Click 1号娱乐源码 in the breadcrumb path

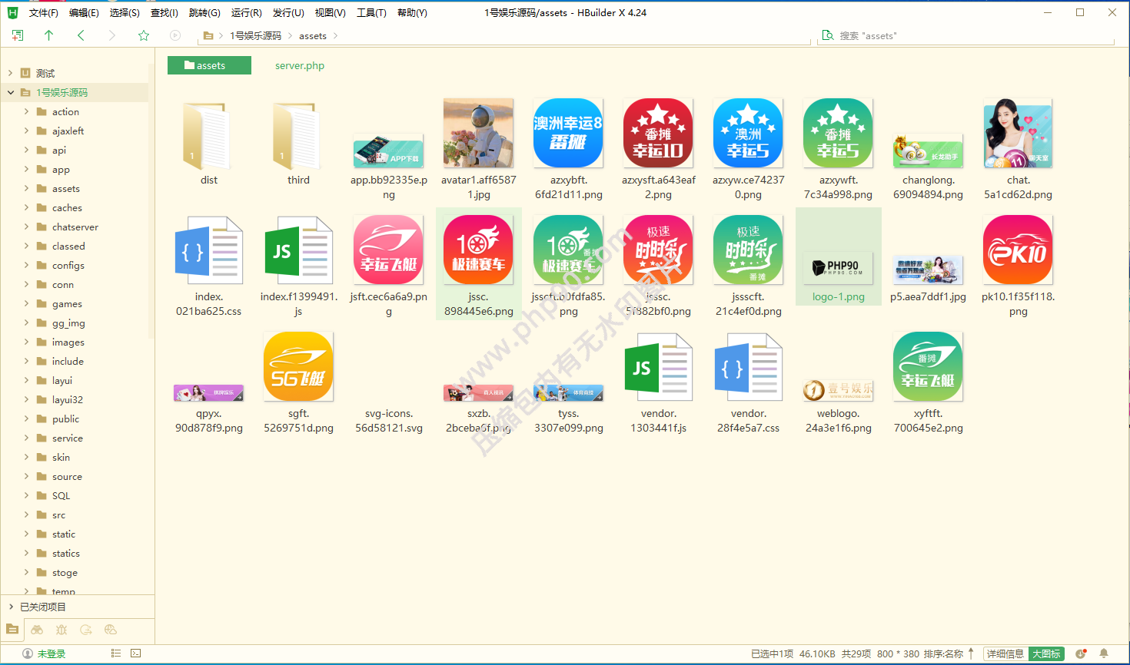point(255,36)
